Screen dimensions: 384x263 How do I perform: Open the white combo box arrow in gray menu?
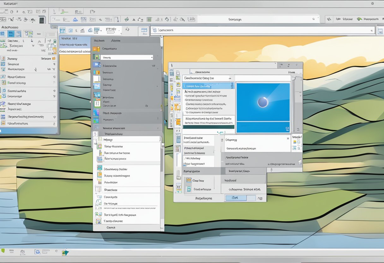152,58
